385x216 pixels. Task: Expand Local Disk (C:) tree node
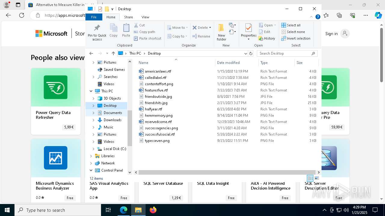point(93,149)
